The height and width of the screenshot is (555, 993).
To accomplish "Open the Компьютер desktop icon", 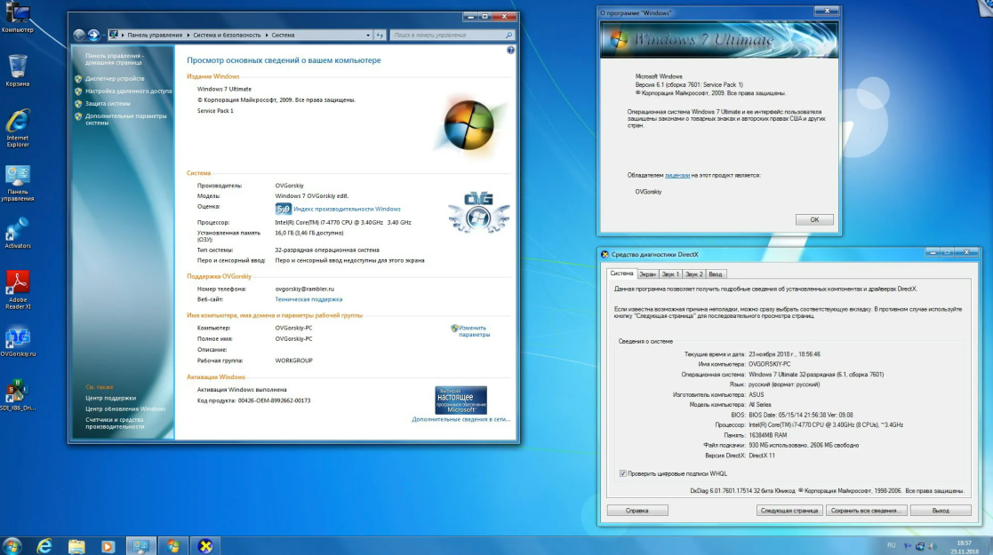I will pos(17,17).
